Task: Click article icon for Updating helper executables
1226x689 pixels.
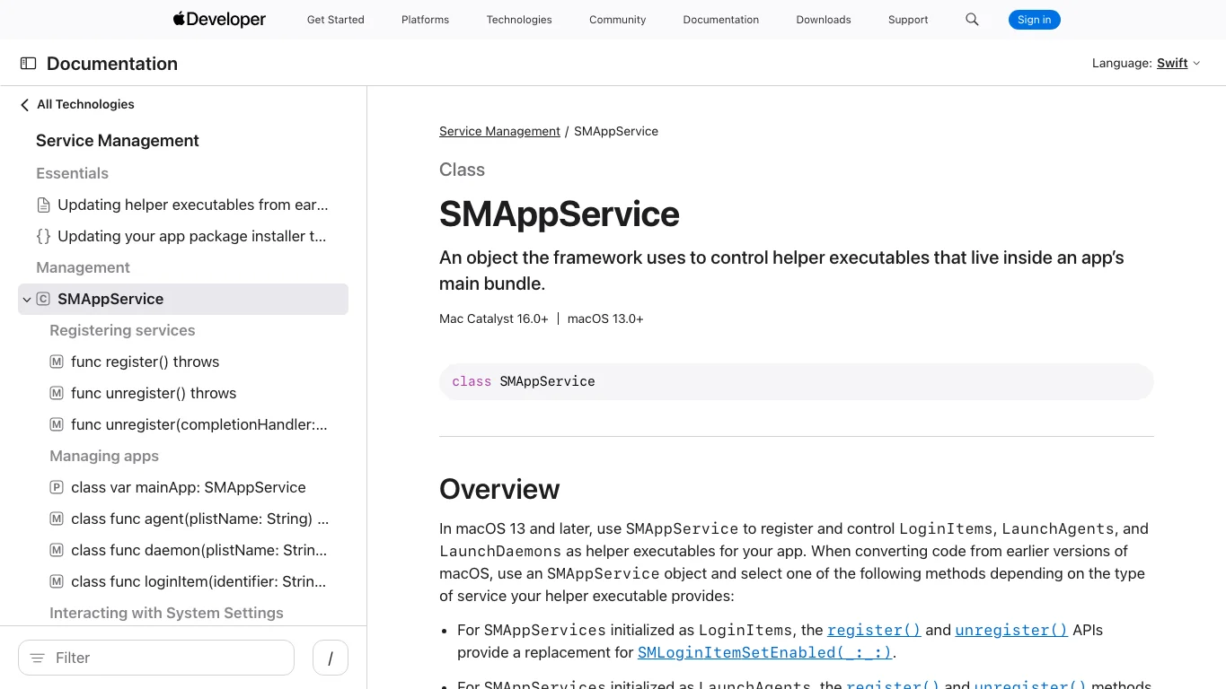Action: click(x=43, y=205)
